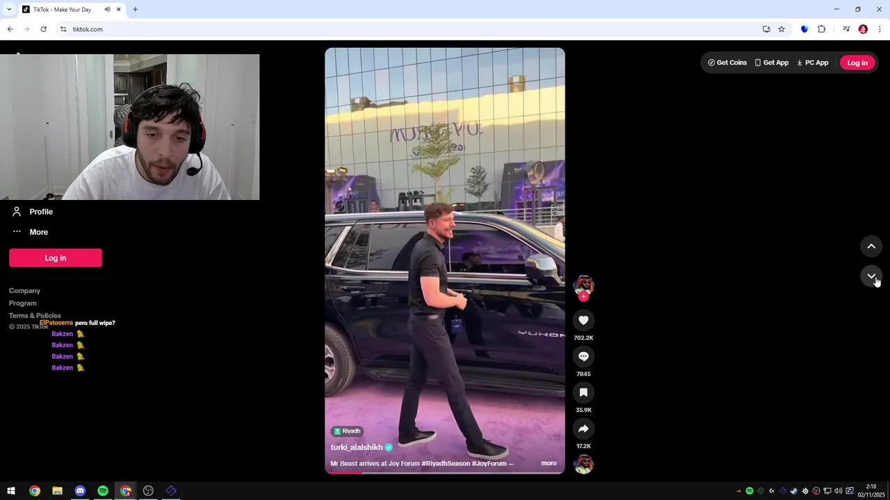Expand the Program footer section

click(x=23, y=303)
